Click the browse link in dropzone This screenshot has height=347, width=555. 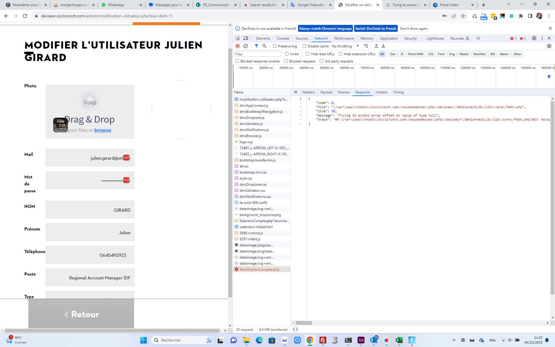pos(103,130)
